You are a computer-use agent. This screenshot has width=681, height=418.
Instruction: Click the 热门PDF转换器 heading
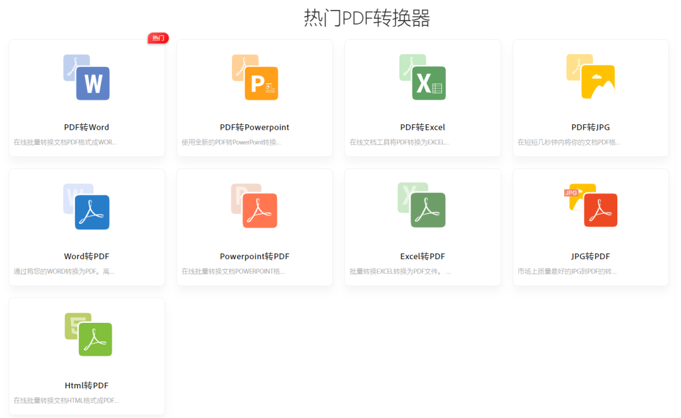pyautogui.click(x=367, y=18)
